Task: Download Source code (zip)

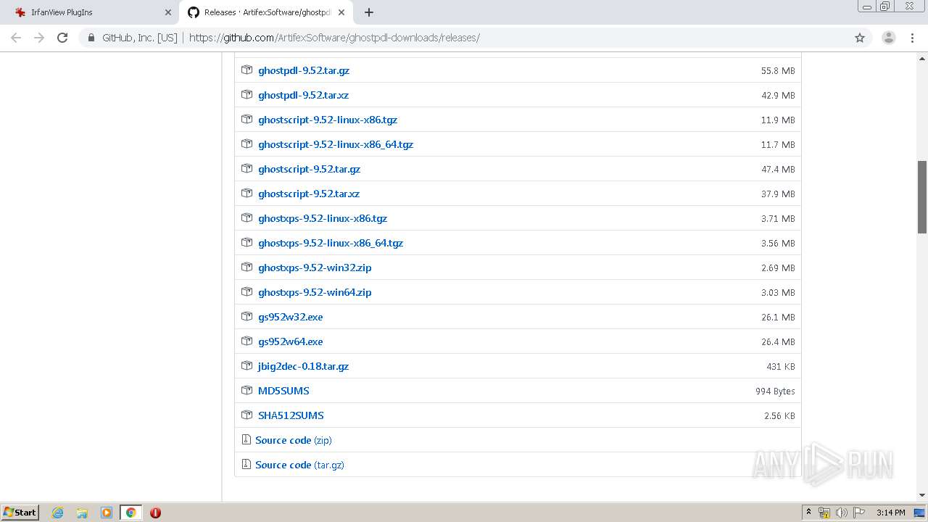Action: 294,440
